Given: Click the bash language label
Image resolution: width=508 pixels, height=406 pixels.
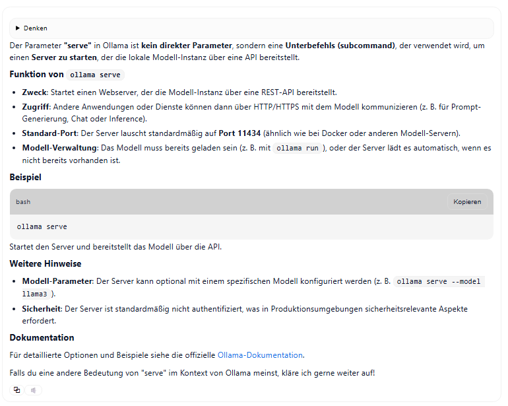Looking at the screenshot, I should 23,201.
